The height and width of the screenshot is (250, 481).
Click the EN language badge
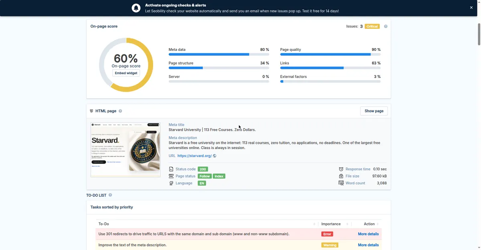tap(202, 183)
